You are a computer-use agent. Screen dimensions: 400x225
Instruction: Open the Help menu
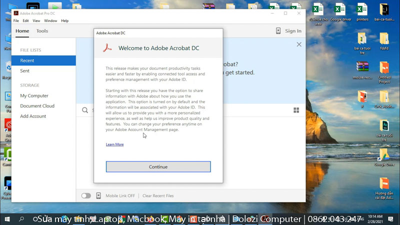(x=65, y=20)
